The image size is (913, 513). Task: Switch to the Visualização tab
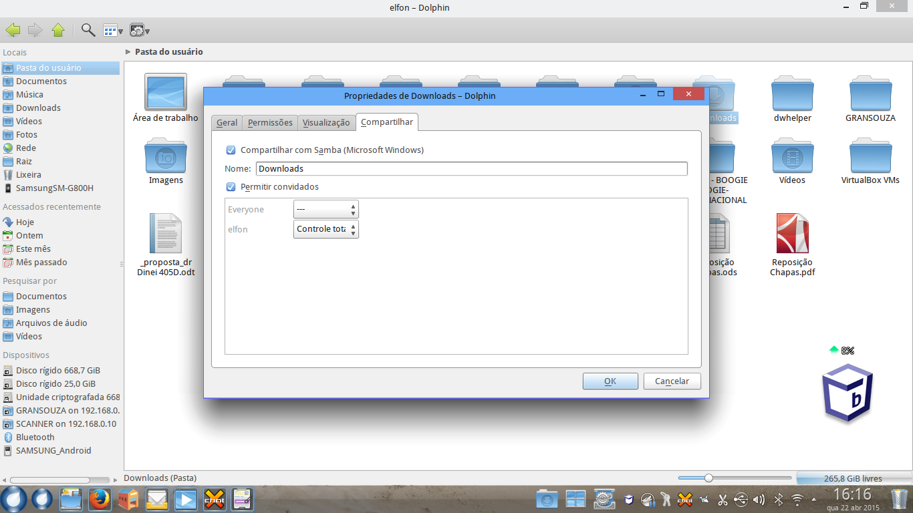(326, 122)
